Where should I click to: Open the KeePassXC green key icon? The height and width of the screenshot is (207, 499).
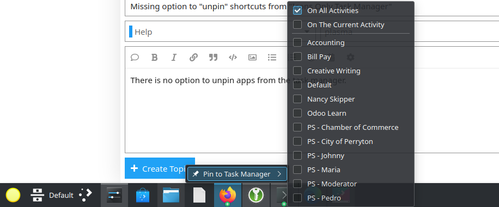coord(256,195)
